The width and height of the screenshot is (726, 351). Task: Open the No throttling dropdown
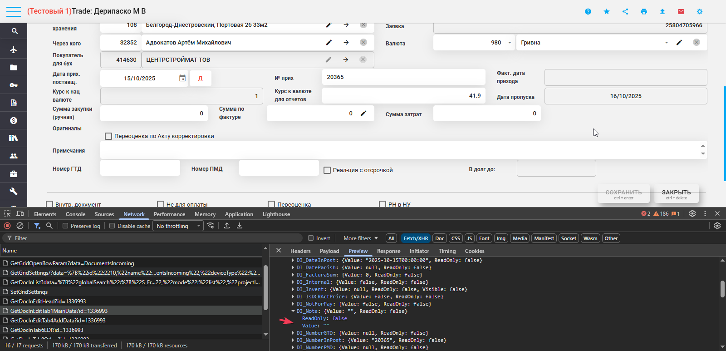(178, 226)
